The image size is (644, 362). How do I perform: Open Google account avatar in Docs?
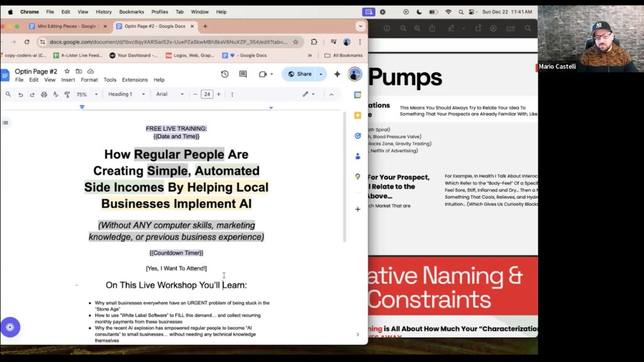(355, 74)
